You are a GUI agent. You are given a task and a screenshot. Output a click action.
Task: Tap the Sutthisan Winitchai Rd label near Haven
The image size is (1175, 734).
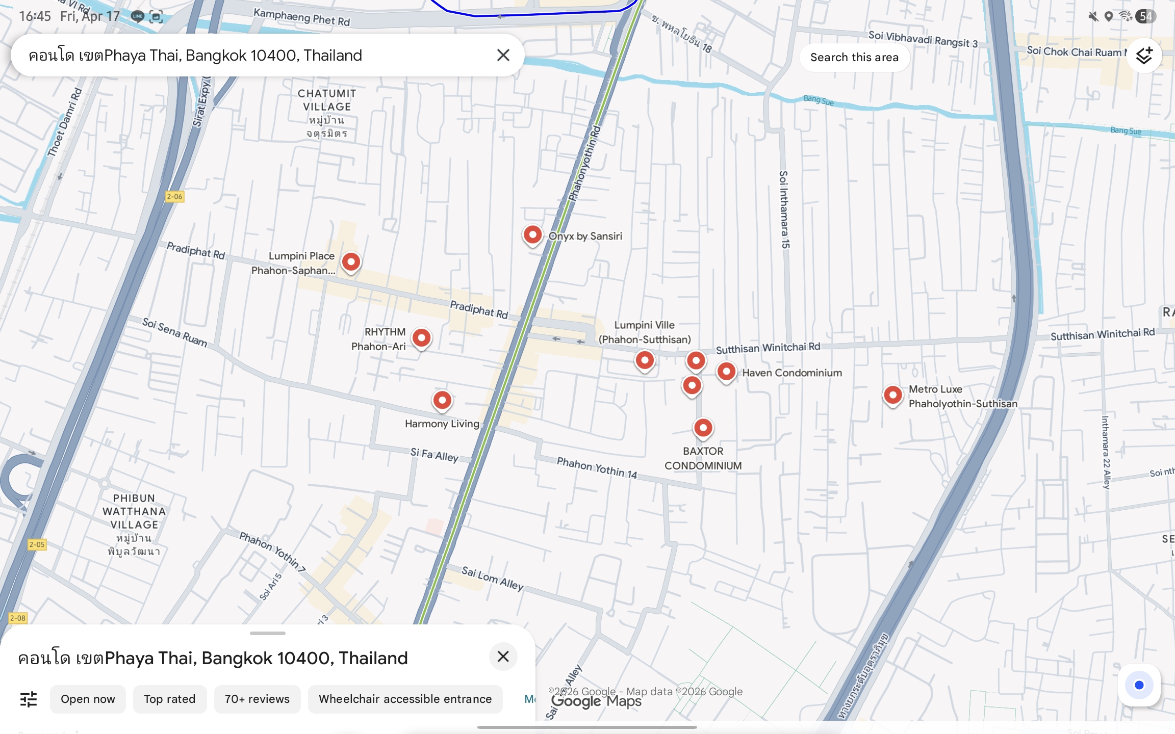(768, 348)
